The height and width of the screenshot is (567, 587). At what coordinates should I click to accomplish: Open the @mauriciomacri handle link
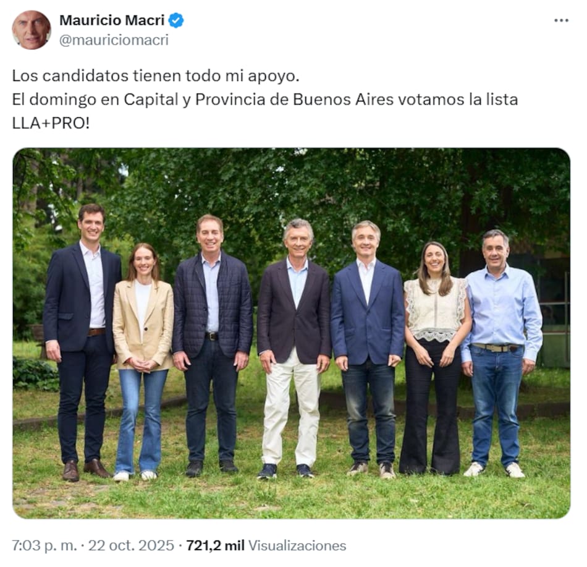point(114,40)
